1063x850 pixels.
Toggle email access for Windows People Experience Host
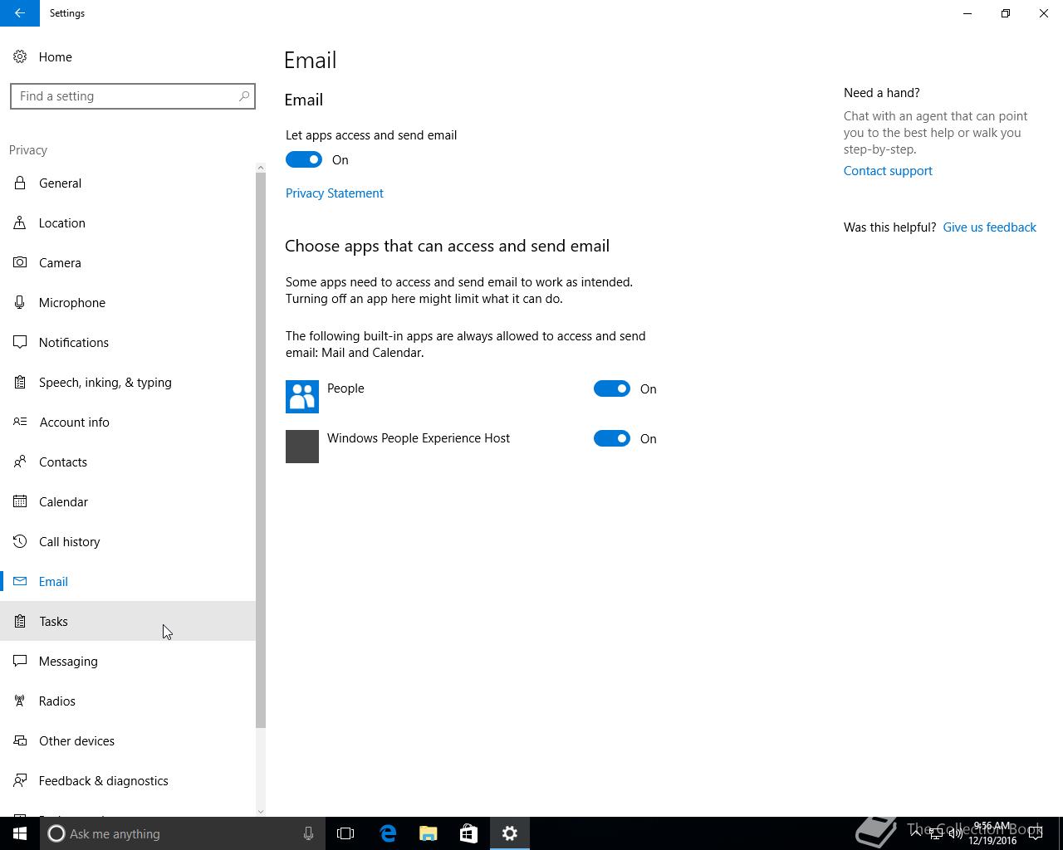point(612,438)
